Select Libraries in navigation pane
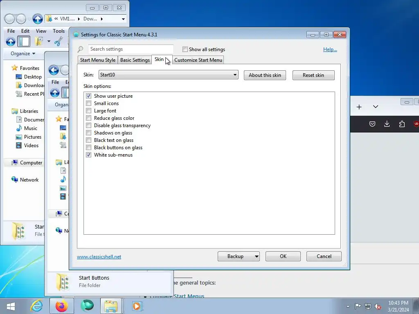The width and height of the screenshot is (419, 314). pos(25,111)
